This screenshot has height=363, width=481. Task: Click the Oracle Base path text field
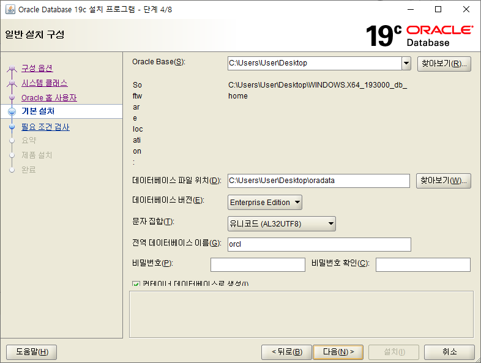point(315,64)
